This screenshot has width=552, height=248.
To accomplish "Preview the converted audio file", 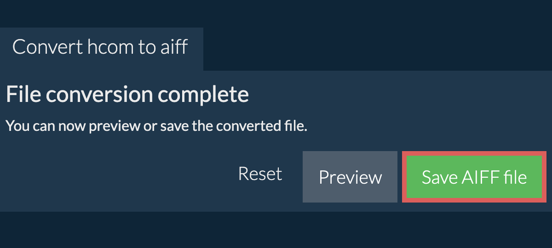I will click(x=350, y=177).
